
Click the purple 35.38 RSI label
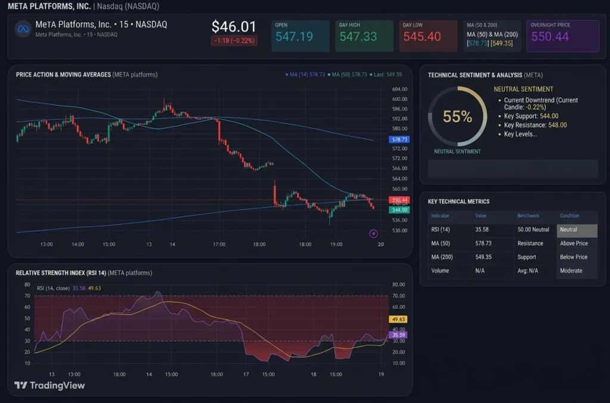pyautogui.click(x=398, y=335)
